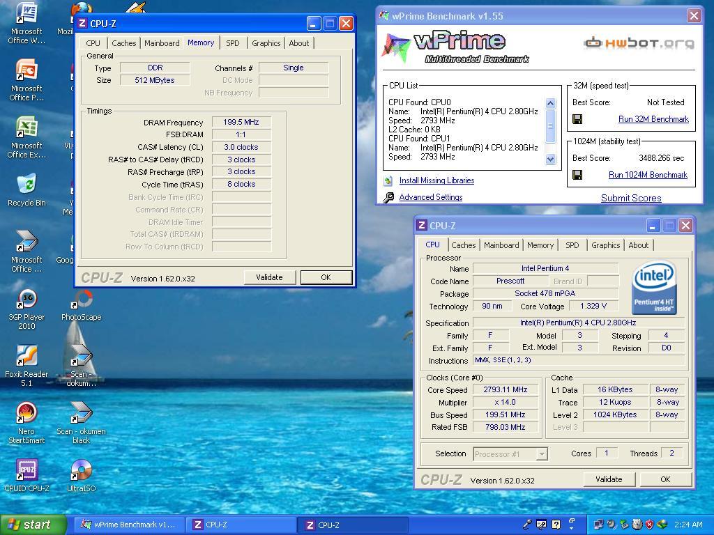Click Install Missing Libraries link

pyautogui.click(x=436, y=180)
